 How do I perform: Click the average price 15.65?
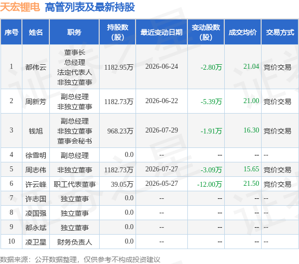tap(251, 169)
